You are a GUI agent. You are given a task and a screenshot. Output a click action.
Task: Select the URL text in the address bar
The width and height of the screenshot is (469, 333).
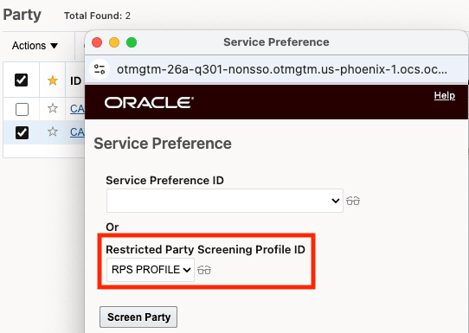(282, 69)
